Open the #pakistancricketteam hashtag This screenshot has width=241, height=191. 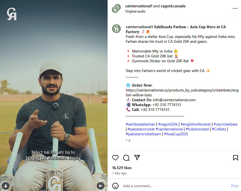[x=143, y=134]
